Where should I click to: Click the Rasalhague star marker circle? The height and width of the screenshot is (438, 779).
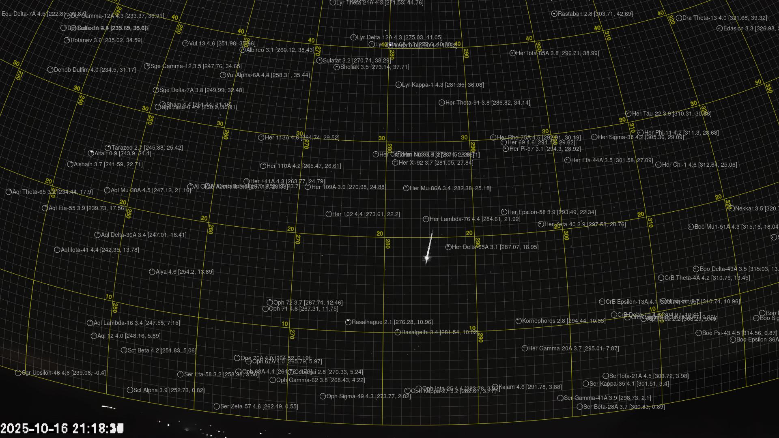[x=348, y=322]
